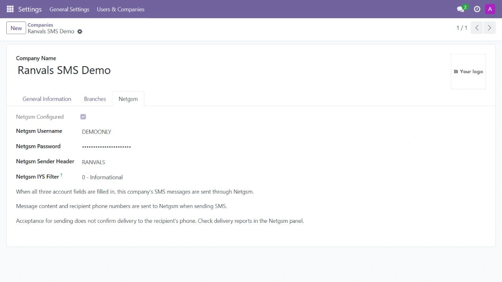Click the Netgsm IYS Filter label

[38, 177]
